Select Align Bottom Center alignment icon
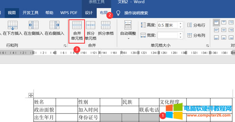 [x=224, y=37]
